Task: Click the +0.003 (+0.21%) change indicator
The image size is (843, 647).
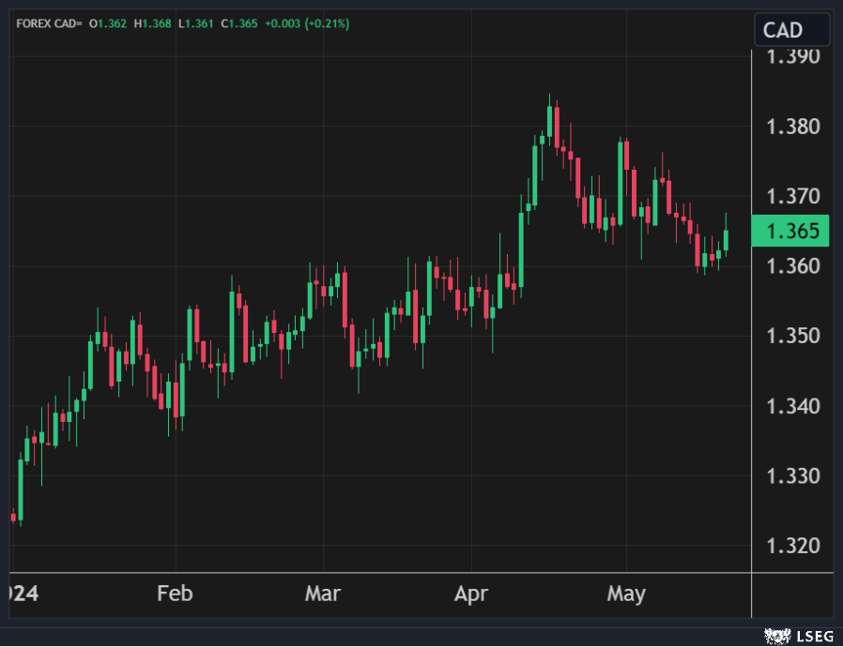Action: point(308,23)
